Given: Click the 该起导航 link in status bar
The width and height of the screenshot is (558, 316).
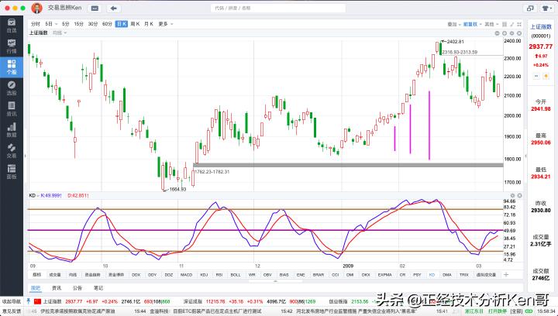Looking at the screenshot, I should point(12,301).
